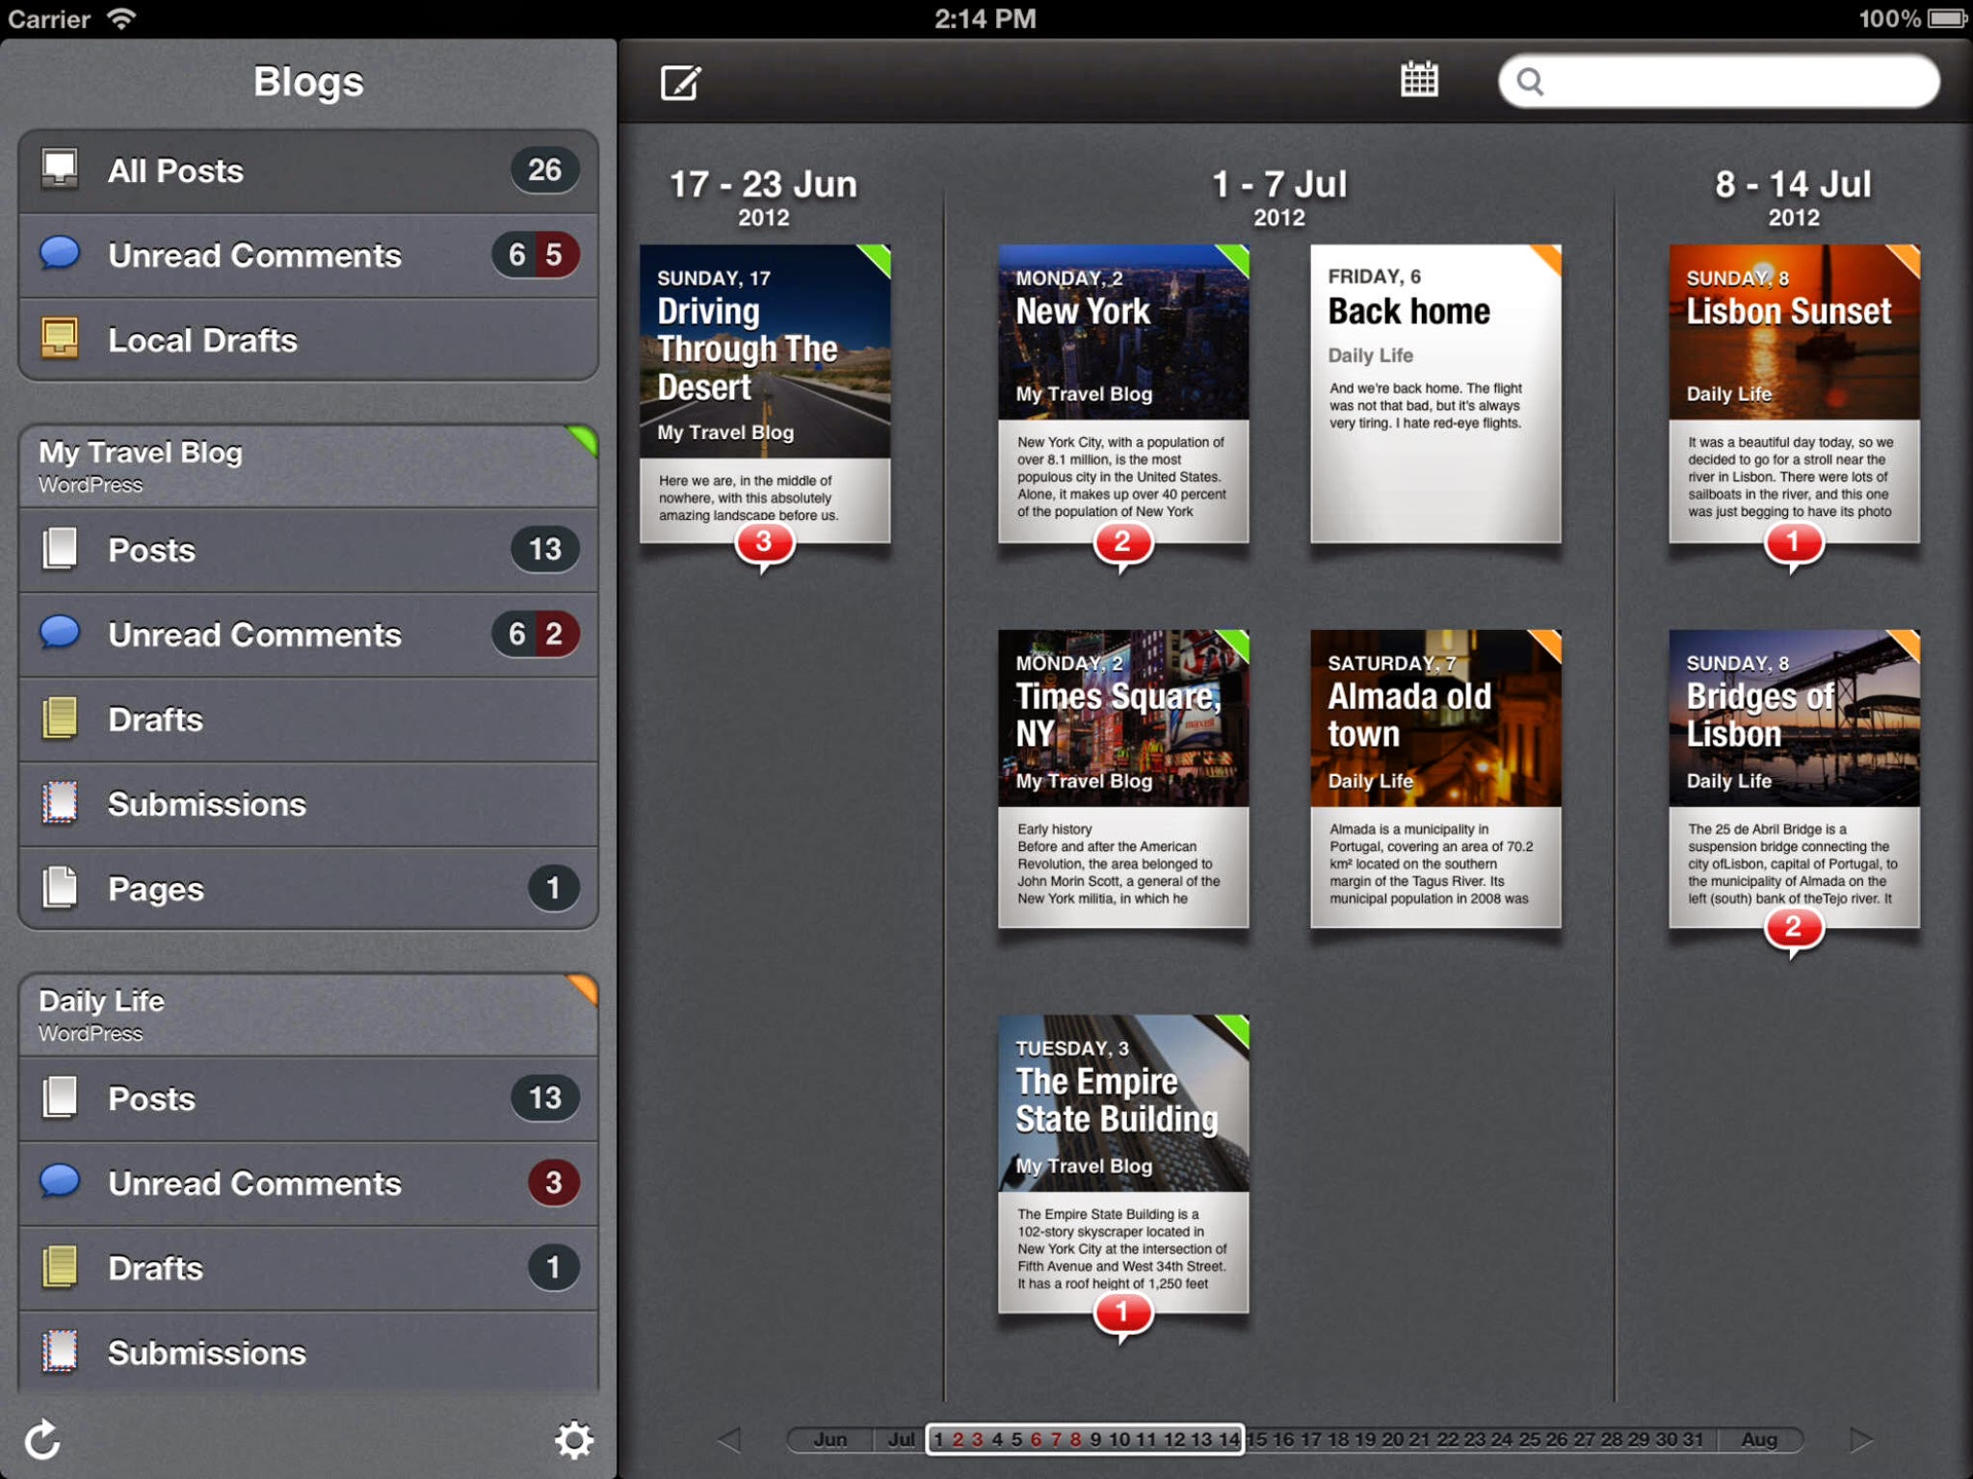
Task: Jump to Aug in the timeline bar
Action: click(1758, 1440)
